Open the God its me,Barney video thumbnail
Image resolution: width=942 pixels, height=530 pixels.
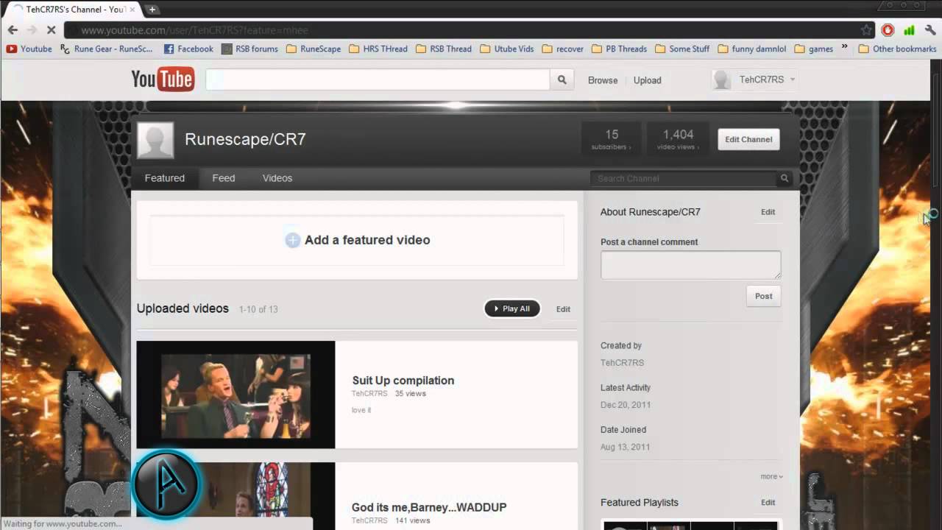[235, 496]
